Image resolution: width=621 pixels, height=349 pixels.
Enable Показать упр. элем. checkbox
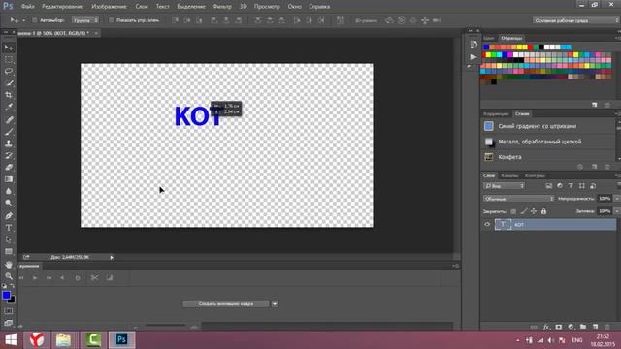(x=112, y=20)
